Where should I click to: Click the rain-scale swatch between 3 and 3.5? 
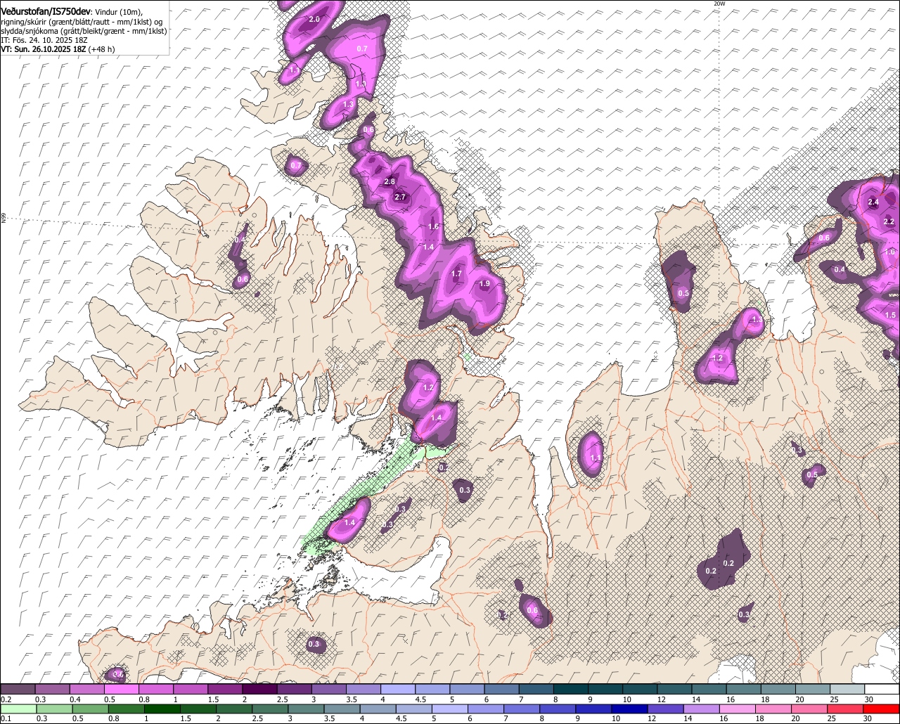pyautogui.click(x=307, y=709)
